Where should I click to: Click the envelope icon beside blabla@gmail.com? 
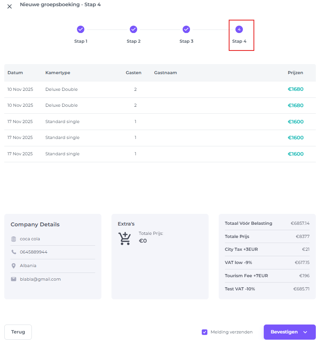coord(14,279)
